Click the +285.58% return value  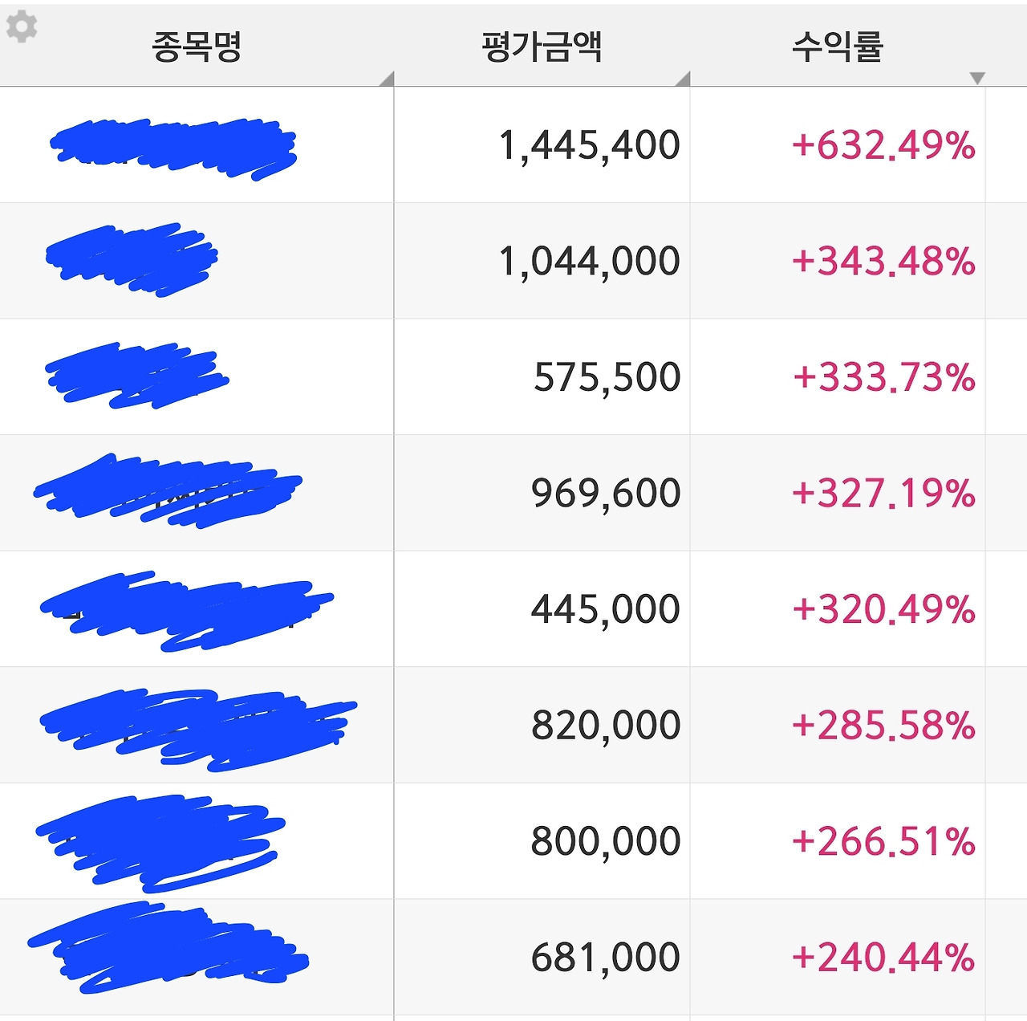pyautogui.click(x=883, y=725)
